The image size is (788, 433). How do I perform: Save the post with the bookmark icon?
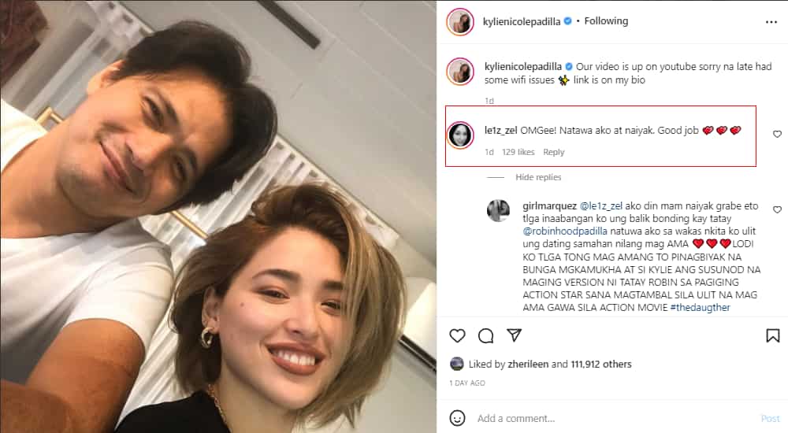pos(772,335)
